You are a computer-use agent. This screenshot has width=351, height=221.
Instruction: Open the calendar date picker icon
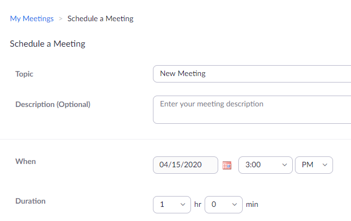227,165
